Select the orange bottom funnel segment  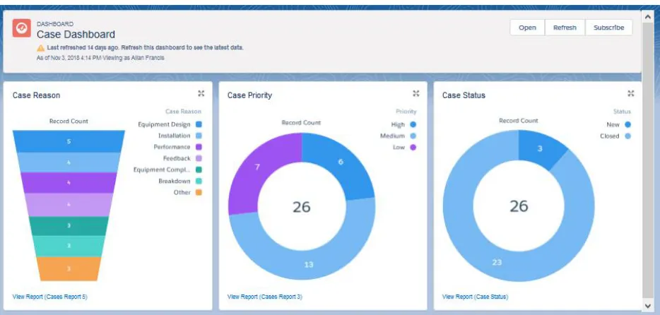[69, 268]
